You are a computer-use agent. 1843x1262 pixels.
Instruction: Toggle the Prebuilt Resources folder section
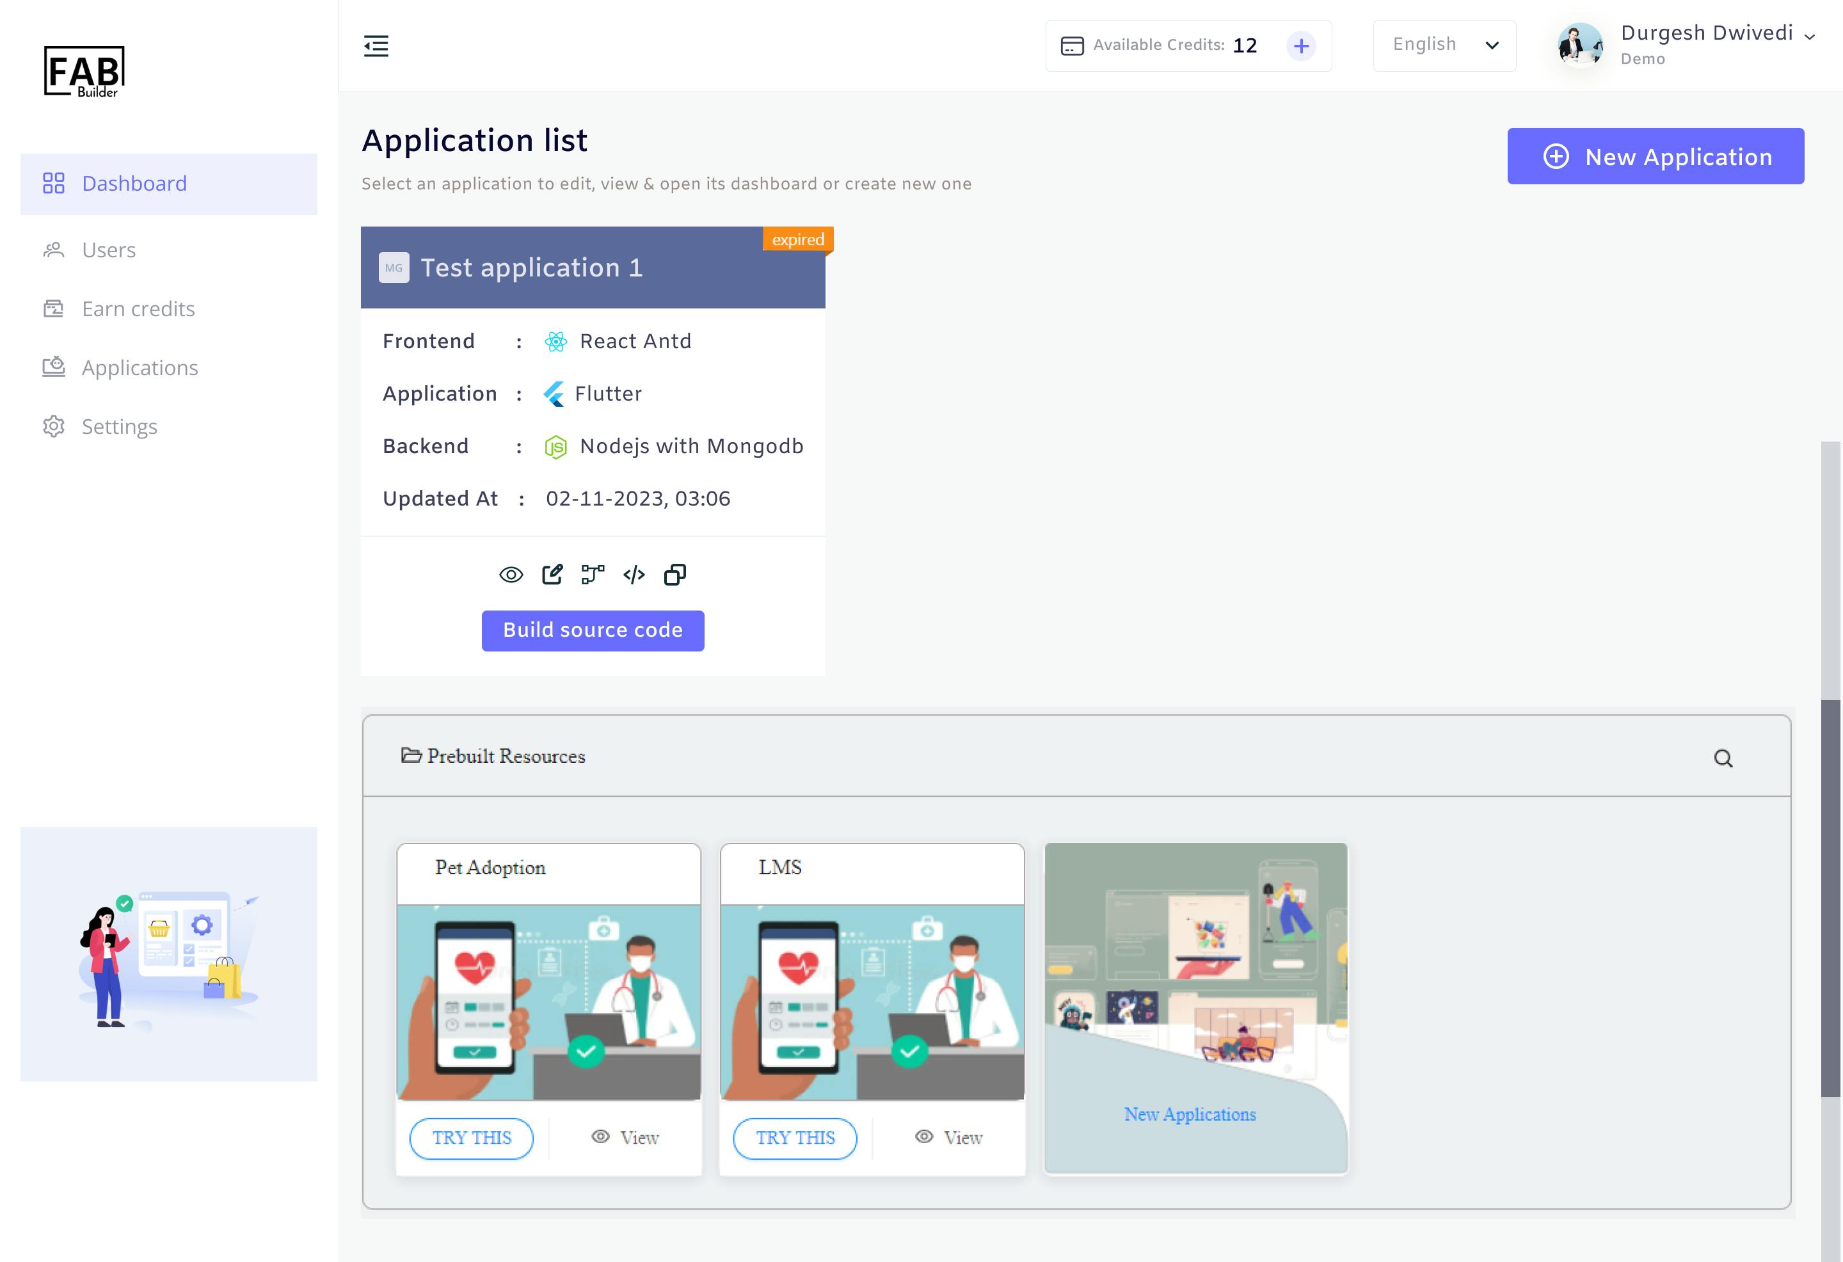coord(411,756)
